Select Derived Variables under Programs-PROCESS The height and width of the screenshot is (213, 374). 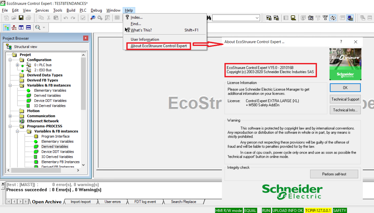click(55, 147)
